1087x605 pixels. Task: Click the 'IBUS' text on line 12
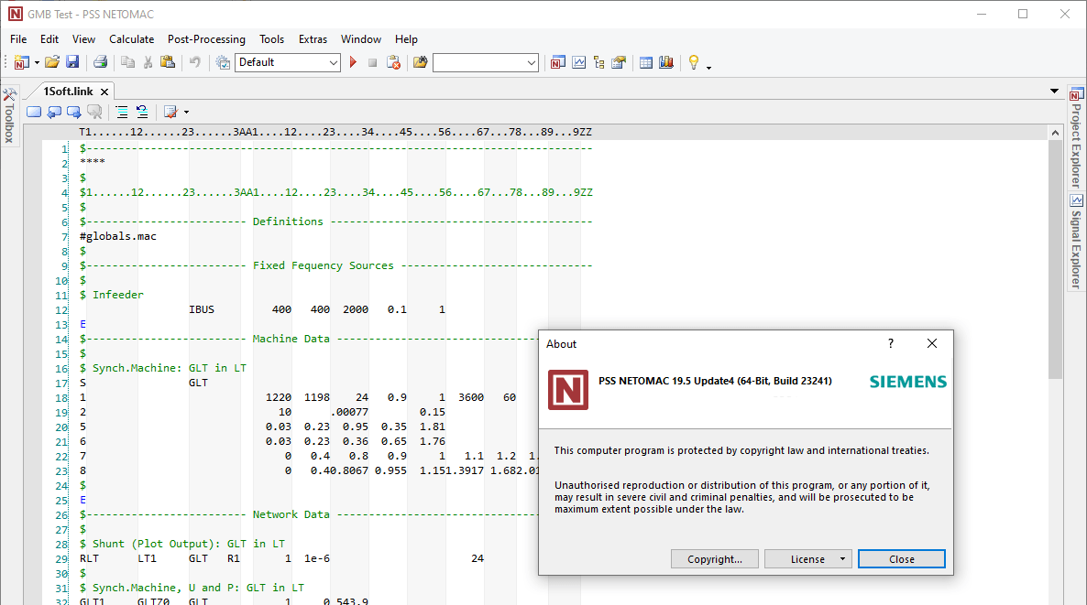point(202,310)
